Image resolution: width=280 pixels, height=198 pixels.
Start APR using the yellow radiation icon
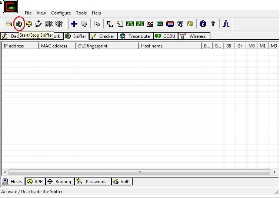pyautogui.click(x=29, y=24)
